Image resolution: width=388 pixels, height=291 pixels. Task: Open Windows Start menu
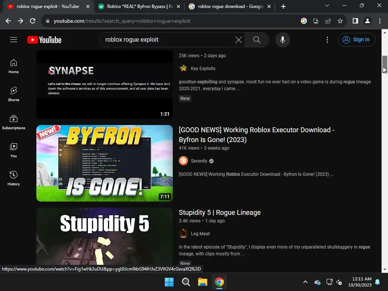click(169, 282)
